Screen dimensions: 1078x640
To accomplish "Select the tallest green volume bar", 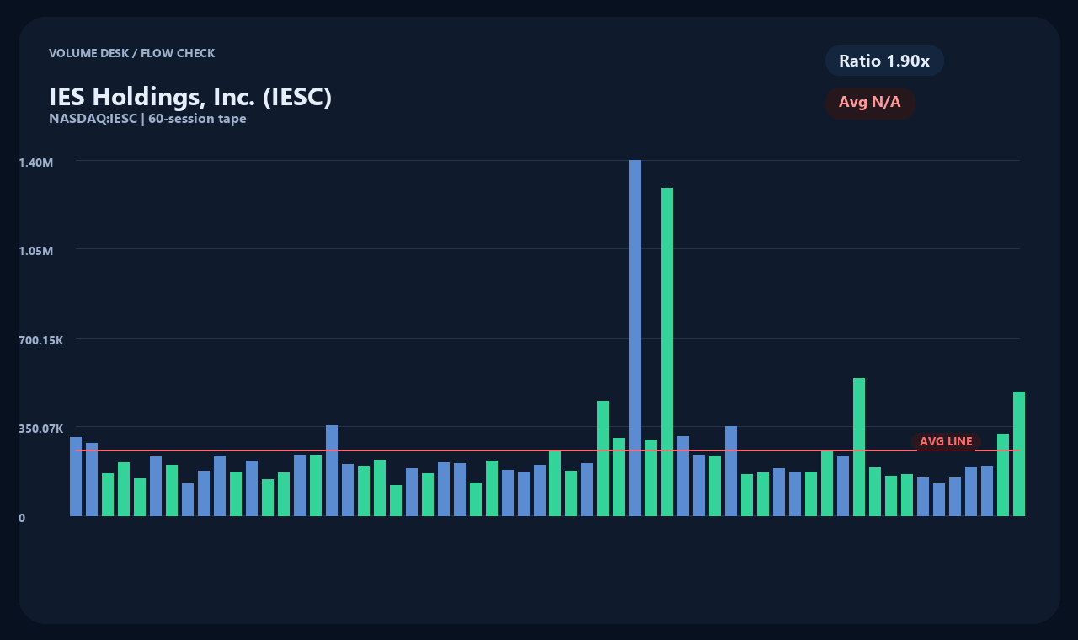I will (667, 352).
